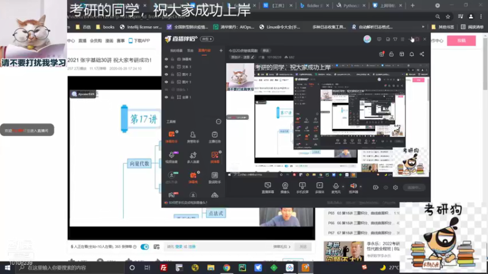
Task: Add a 多媒体 source
Action: click(320, 188)
